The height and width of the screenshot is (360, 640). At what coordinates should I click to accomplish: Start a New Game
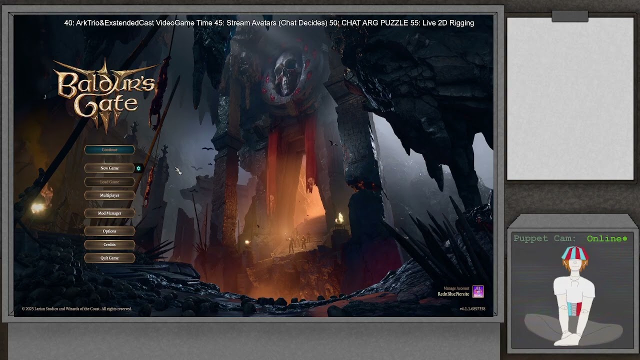(109, 168)
